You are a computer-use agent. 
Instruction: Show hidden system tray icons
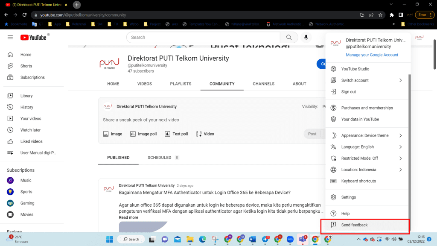pyautogui.click(x=358, y=239)
